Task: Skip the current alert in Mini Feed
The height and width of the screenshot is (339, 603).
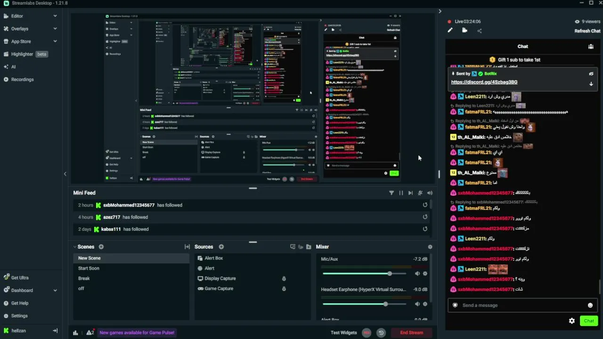Action: pyautogui.click(x=410, y=193)
